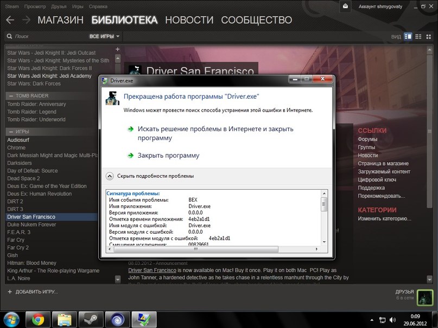Collapse the ИГРЫ category
The image size is (438, 328).
tap(11, 132)
